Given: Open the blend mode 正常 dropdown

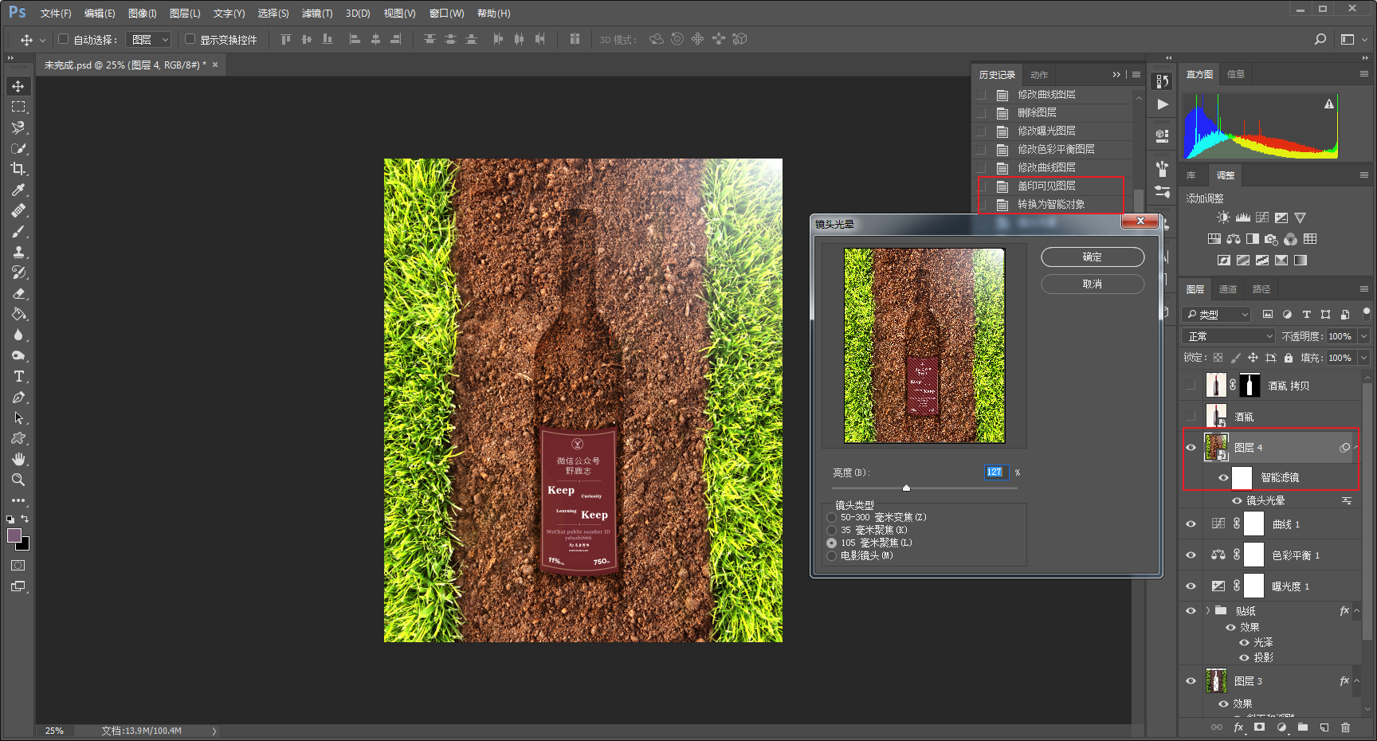Looking at the screenshot, I should tap(1230, 336).
